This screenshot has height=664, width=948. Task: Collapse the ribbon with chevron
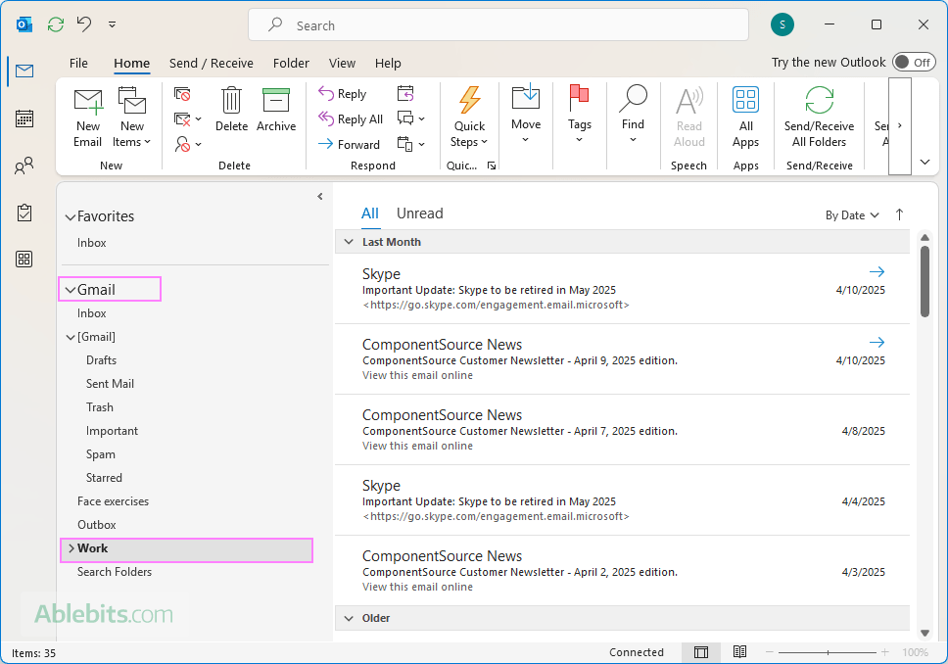click(924, 162)
